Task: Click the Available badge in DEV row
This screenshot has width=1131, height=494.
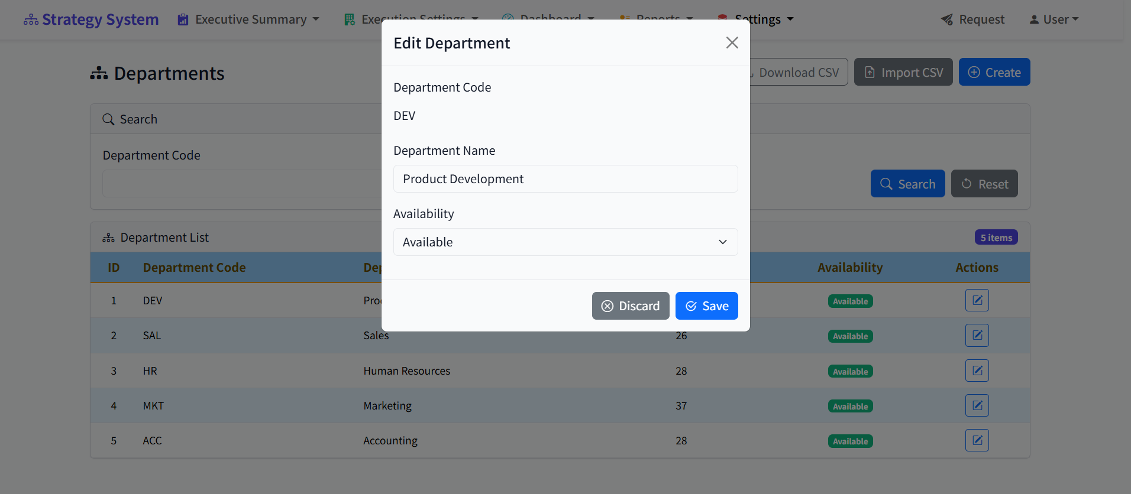Action: (x=850, y=301)
